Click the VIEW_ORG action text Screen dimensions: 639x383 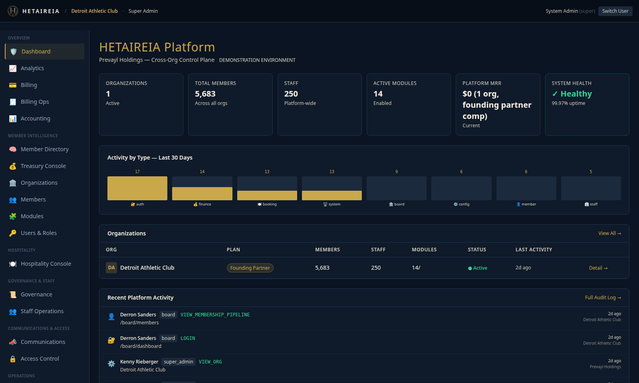(x=210, y=362)
